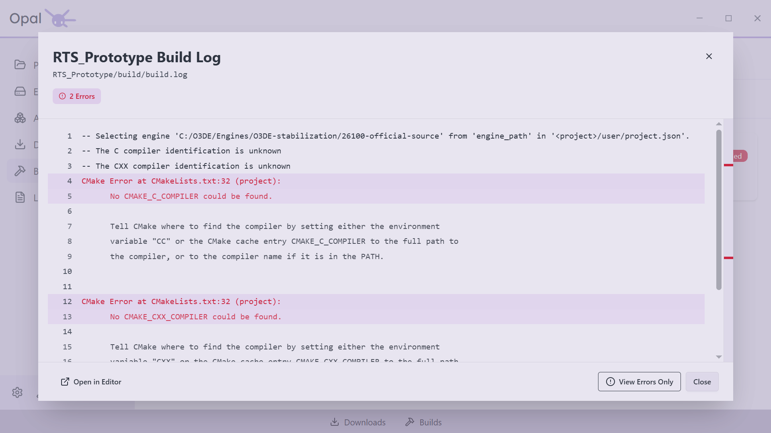Screen dimensions: 771x433
Task: Click the Opal logo icon
Action: [x=60, y=18]
